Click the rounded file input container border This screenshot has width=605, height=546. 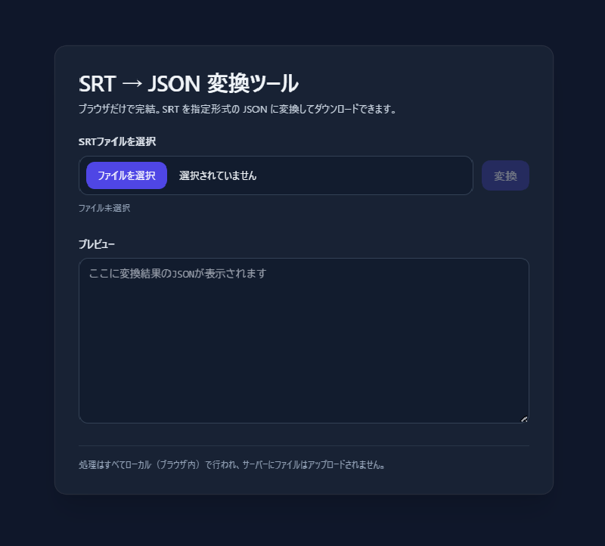[x=278, y=157]
